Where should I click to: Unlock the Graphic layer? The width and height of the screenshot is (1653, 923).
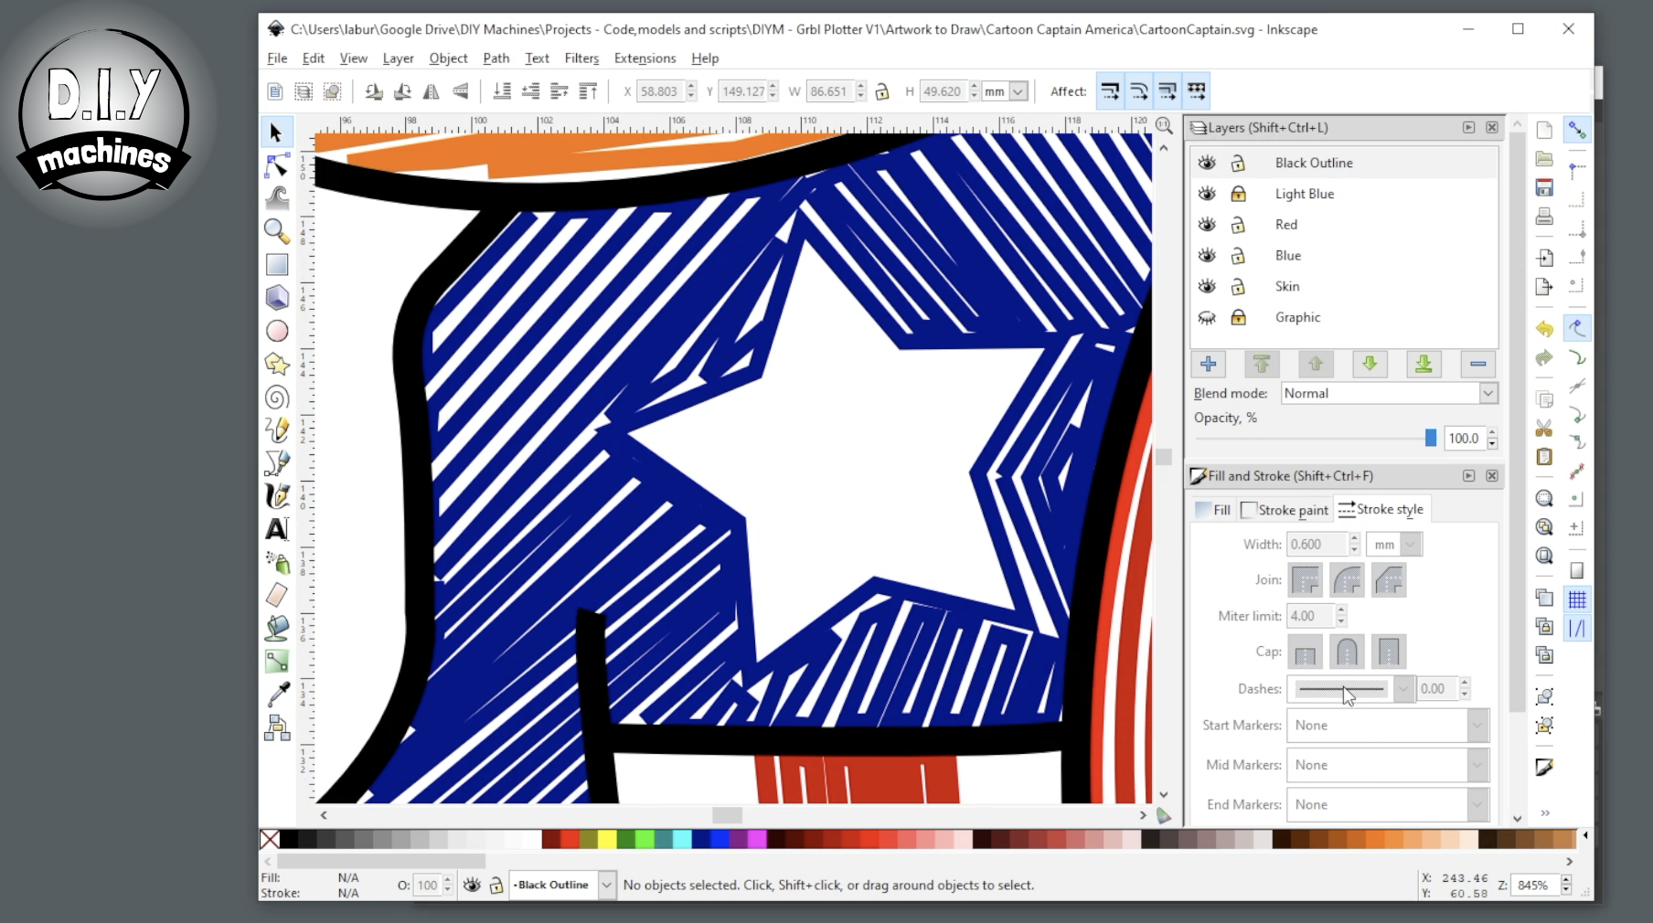pyautogui.click(x=1238, y=317)
